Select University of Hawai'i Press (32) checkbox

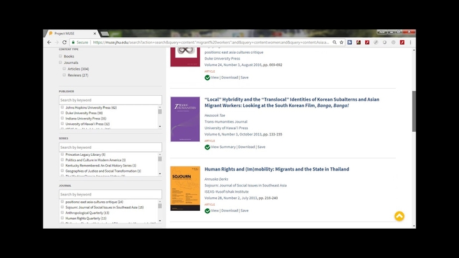(x=62, y=124)
